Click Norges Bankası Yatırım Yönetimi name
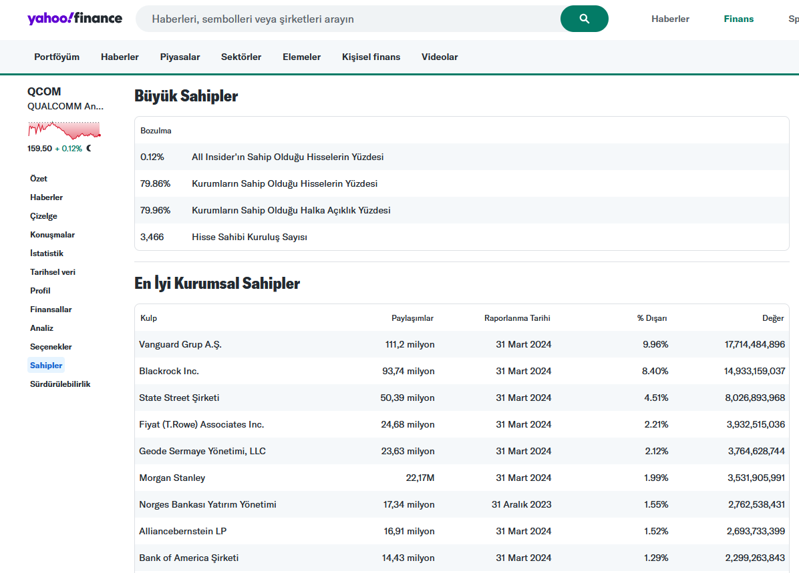Screen dimensions: 799x573 click(208, 505)
